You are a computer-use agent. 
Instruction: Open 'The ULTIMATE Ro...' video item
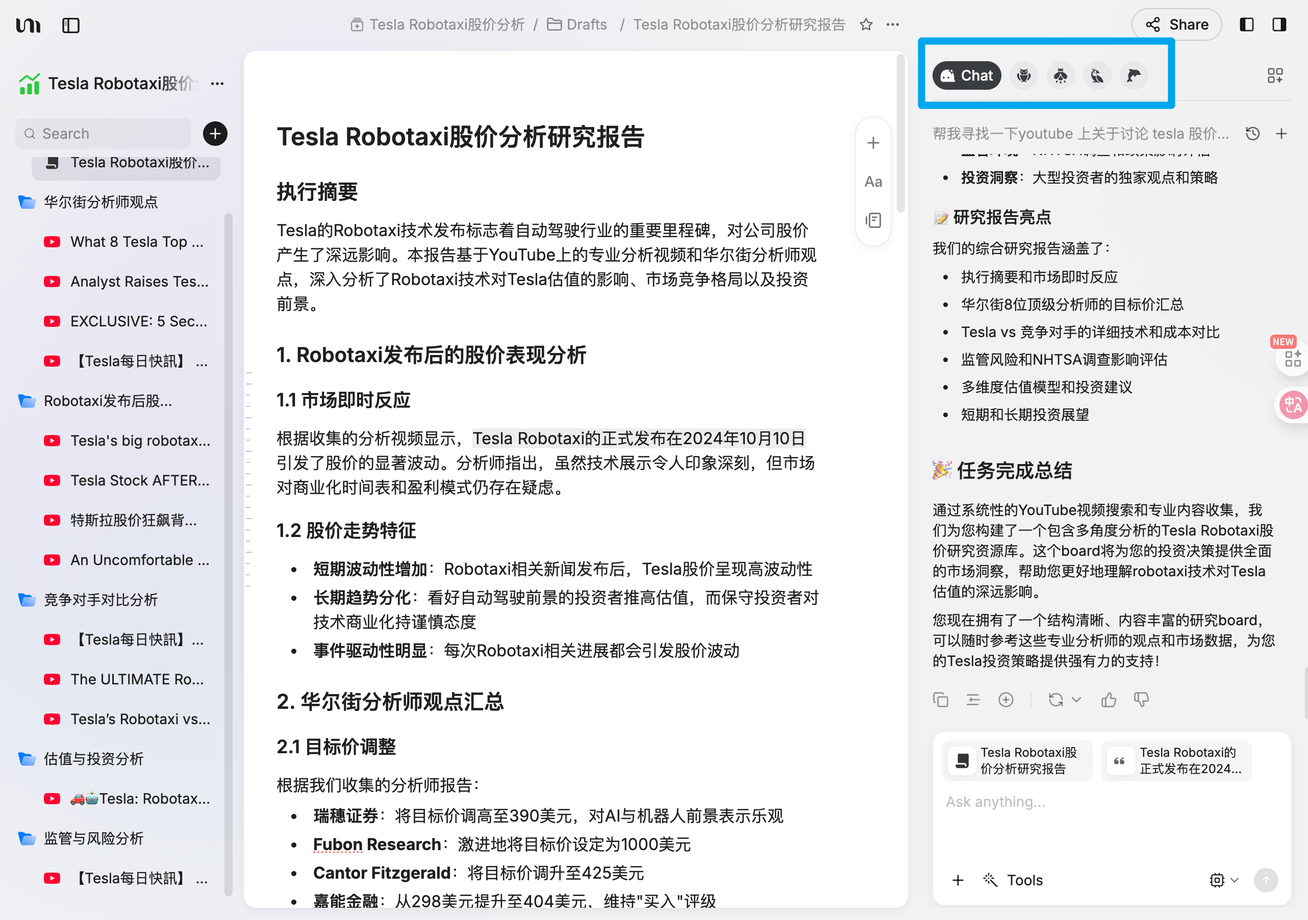125,680
